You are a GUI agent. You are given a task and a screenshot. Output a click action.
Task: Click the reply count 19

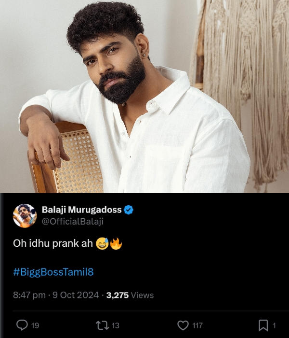pos(35,325)
